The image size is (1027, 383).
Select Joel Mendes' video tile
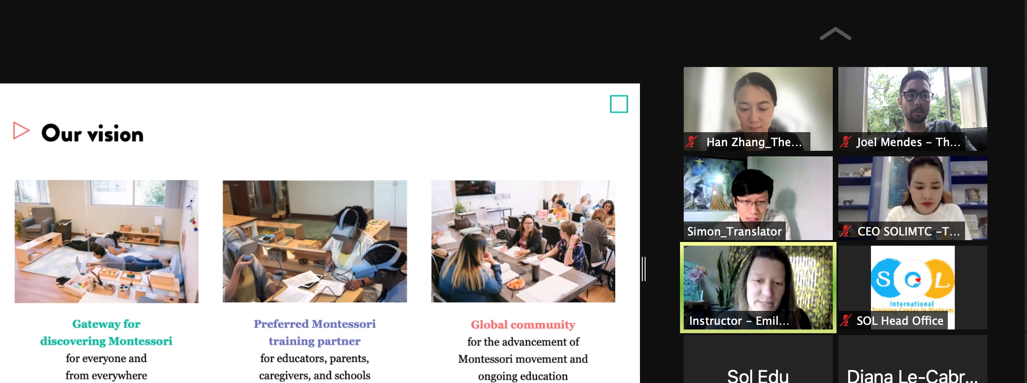click(912, 108)
